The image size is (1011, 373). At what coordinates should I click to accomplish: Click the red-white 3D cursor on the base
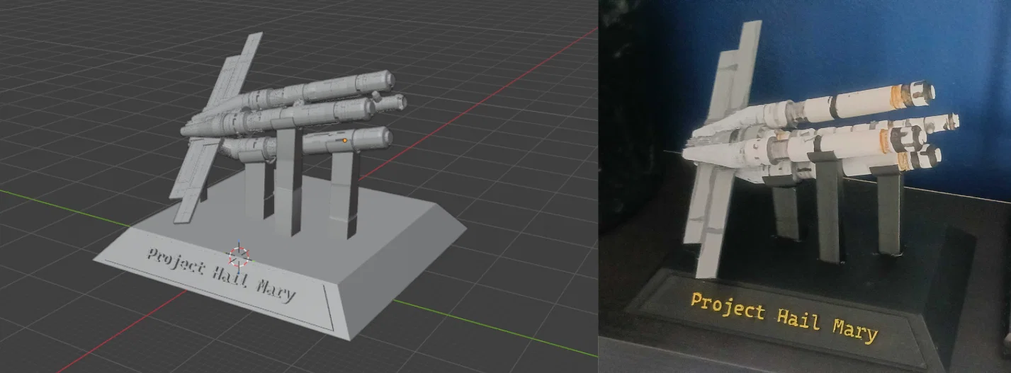pyautogui.click(x=239, y=256)
